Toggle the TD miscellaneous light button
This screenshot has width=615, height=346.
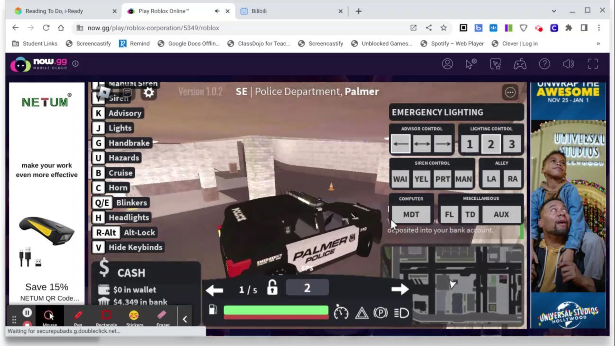pos(470,215)
